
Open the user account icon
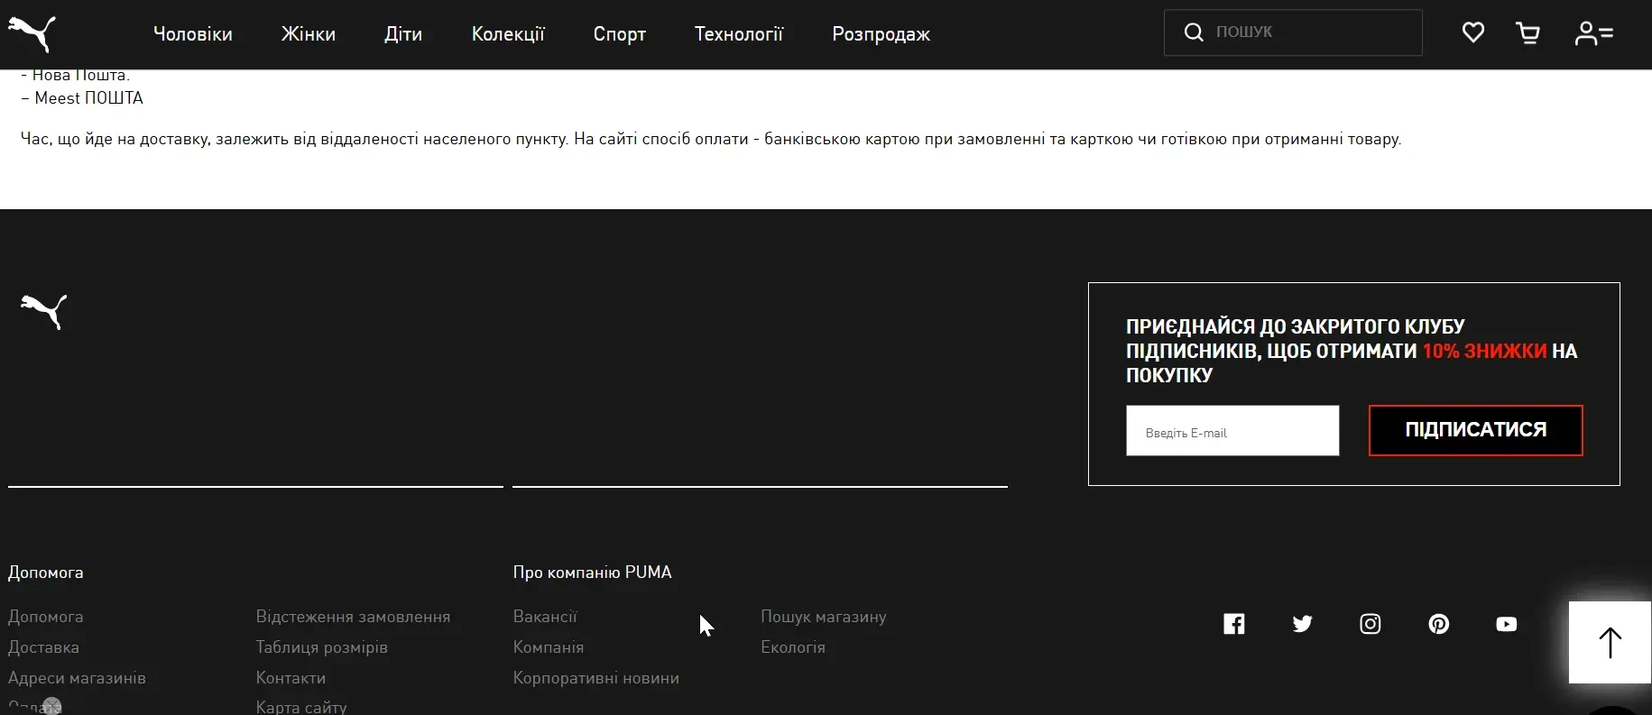(x=1593, y=33)
